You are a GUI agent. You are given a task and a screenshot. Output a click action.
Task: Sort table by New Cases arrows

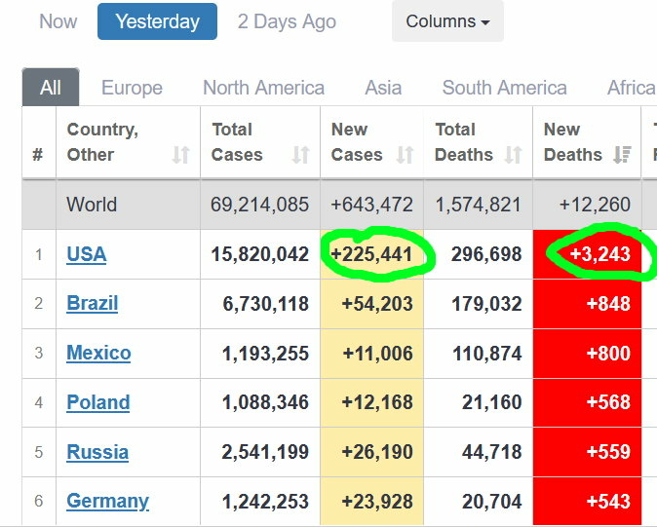pyautogui.click(x=405, y=155)
